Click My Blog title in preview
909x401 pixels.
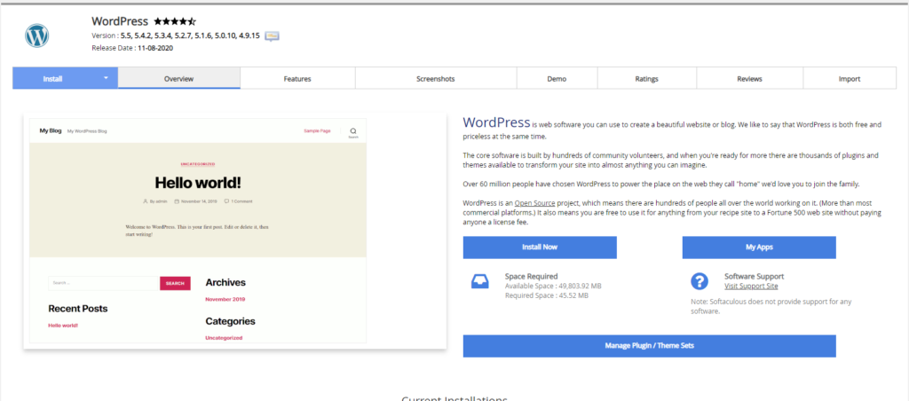coord(51,131)
